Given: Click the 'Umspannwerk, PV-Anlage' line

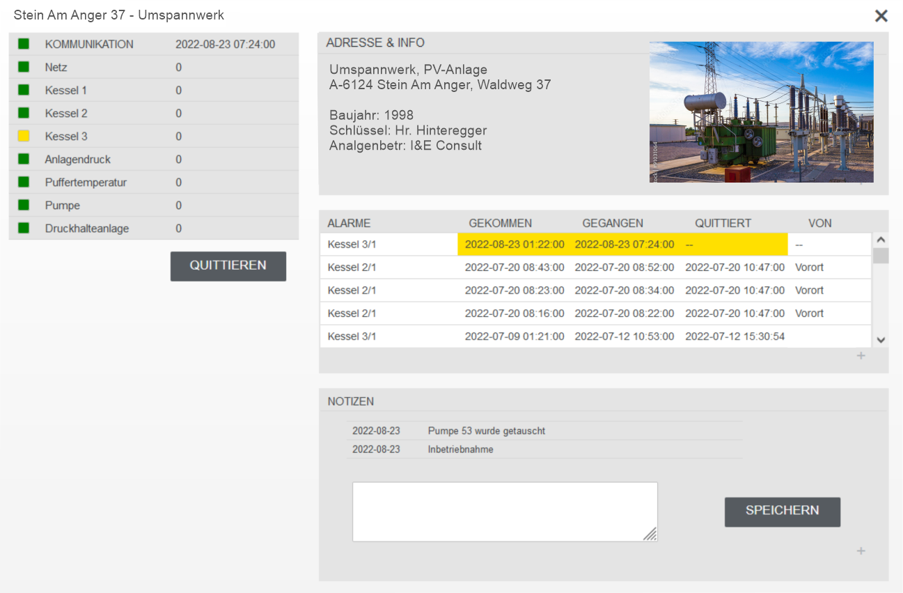Looking at the screenshot, I should click(408, 70).
